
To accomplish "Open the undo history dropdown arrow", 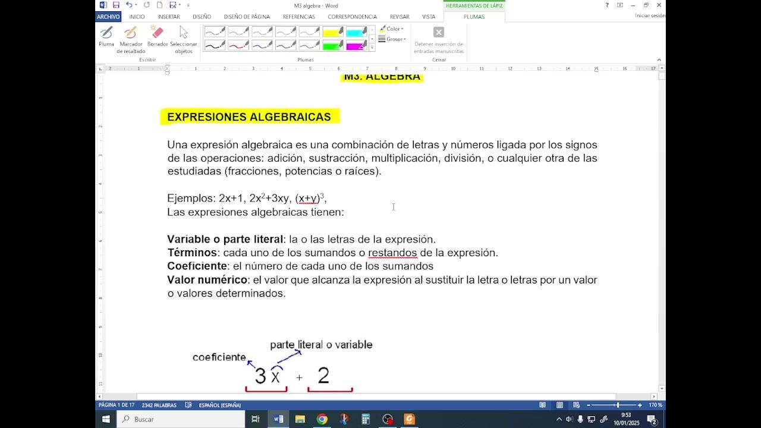I will click(137, 5).
